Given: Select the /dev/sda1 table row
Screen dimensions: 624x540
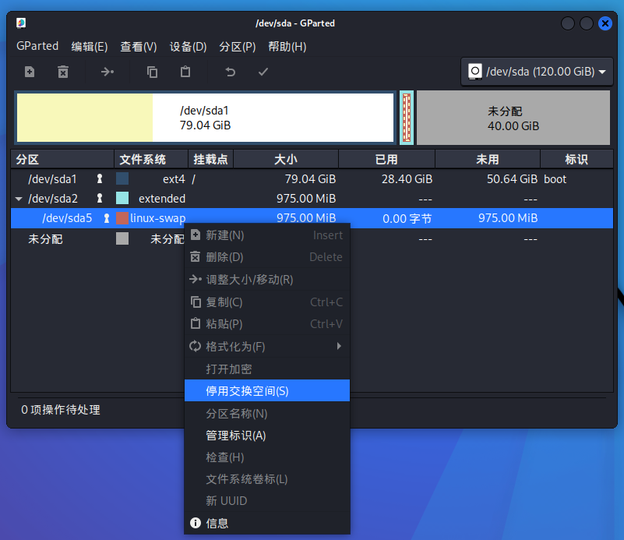Looking at the screenshot, I should click(x=312, y=179).
